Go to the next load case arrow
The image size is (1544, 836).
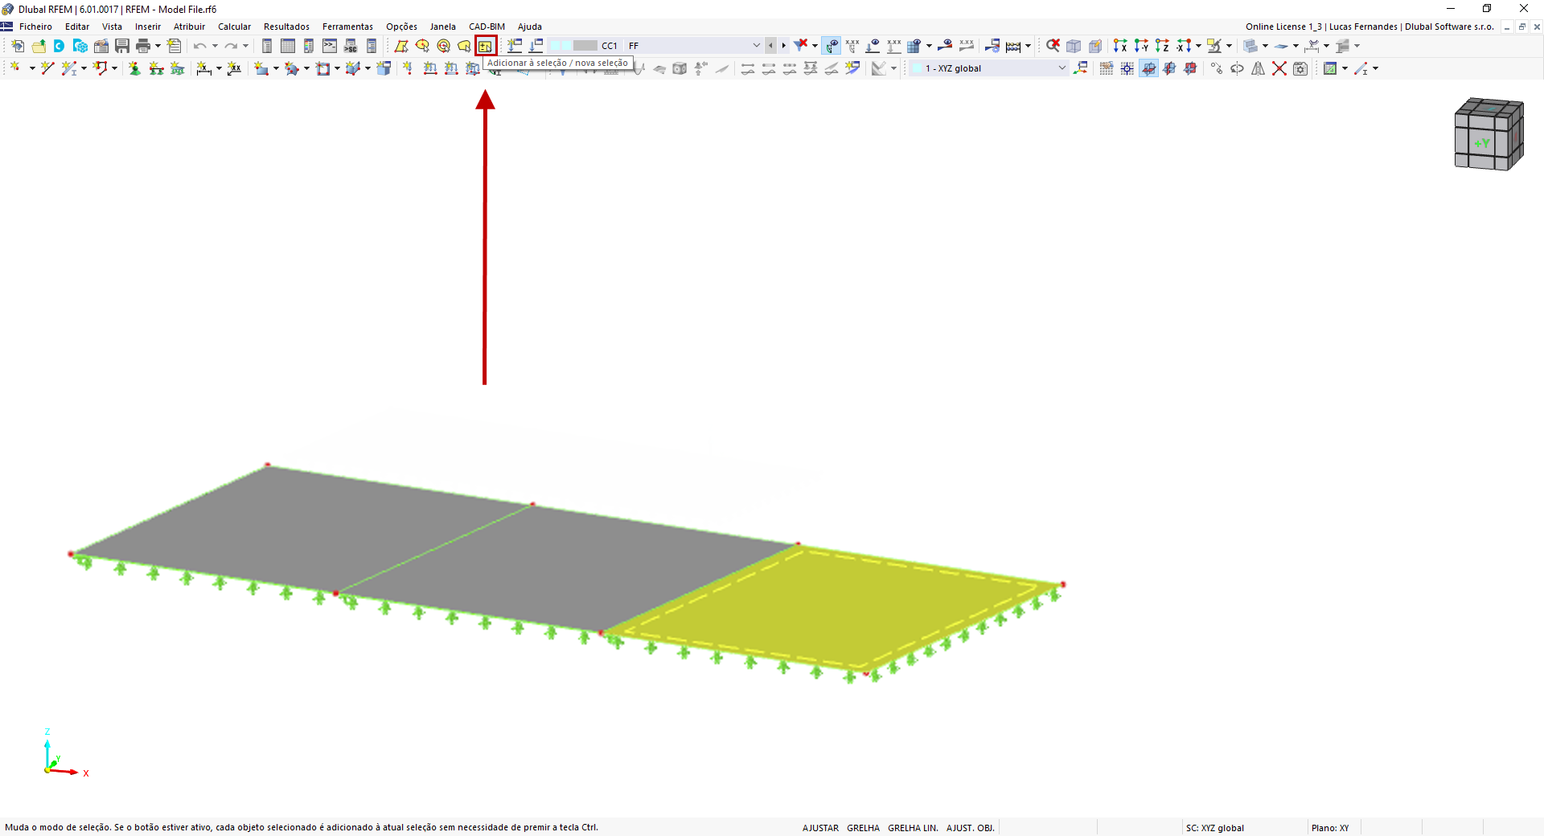pyautogui.click(x=784, y=46)
